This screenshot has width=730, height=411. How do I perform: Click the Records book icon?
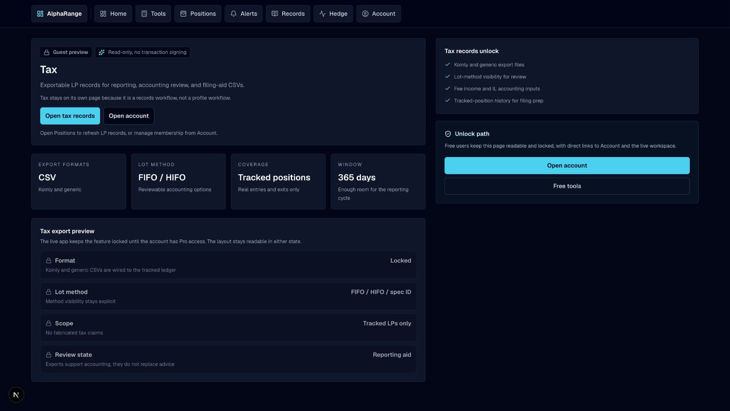[275, 14]
